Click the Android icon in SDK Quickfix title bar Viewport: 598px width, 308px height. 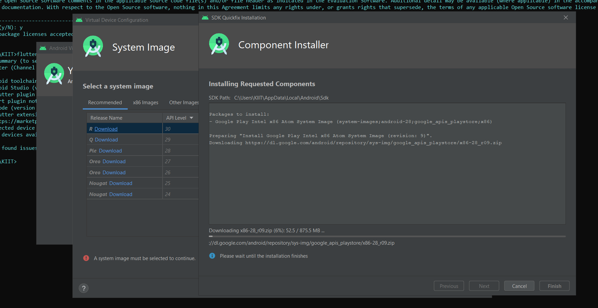click(x=205, y=18)
